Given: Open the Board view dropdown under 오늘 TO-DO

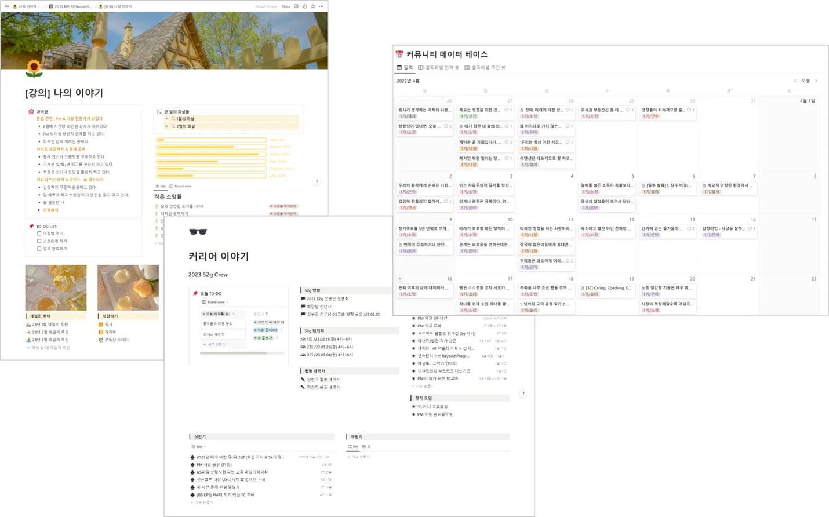Looking at the screenshot, I should pos(215,302).
